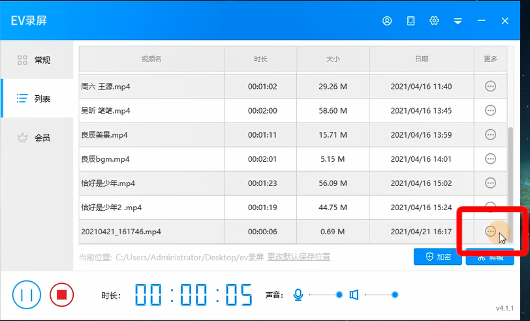Open more options for 20210421_161746.mp4

tap(490, 232)
